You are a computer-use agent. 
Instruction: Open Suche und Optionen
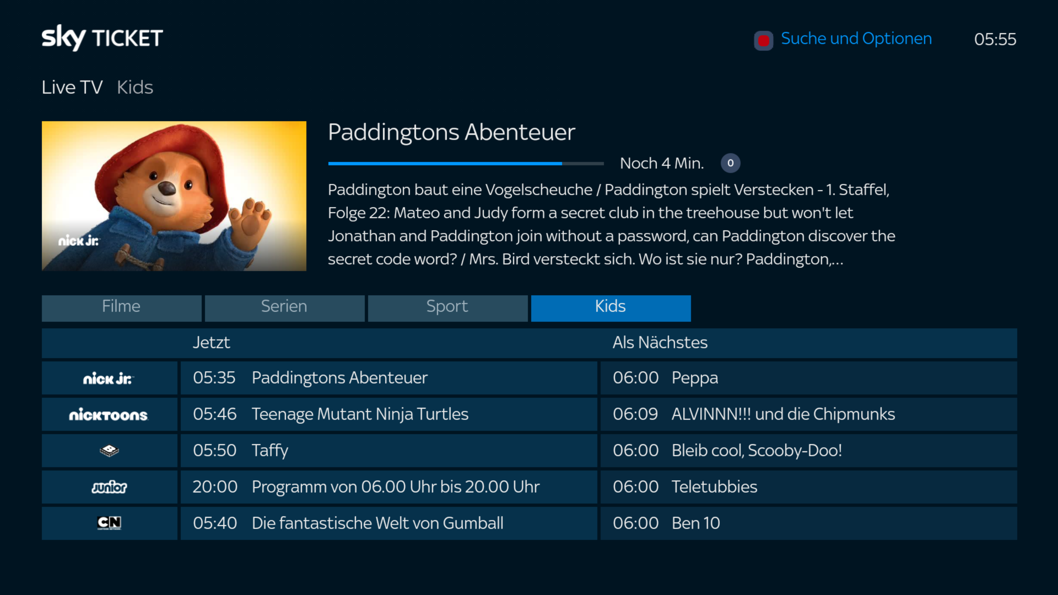856,39
